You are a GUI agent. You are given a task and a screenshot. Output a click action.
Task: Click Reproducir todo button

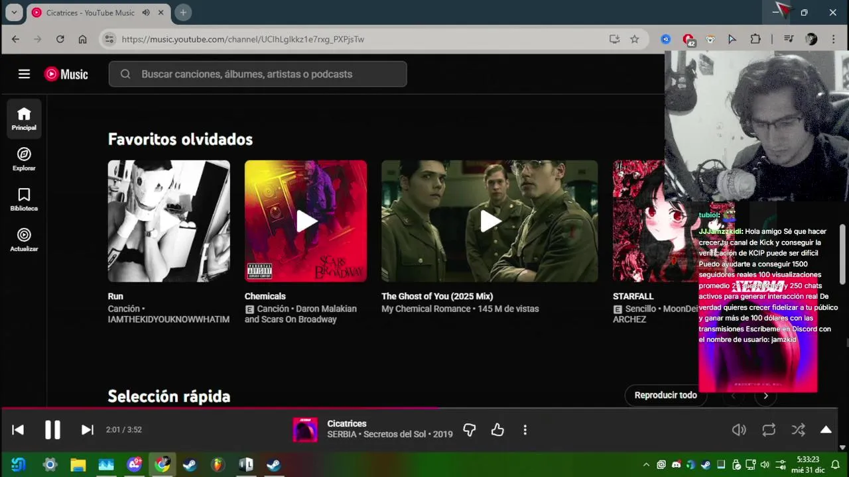pyautogui.click(x=665, y=396)
